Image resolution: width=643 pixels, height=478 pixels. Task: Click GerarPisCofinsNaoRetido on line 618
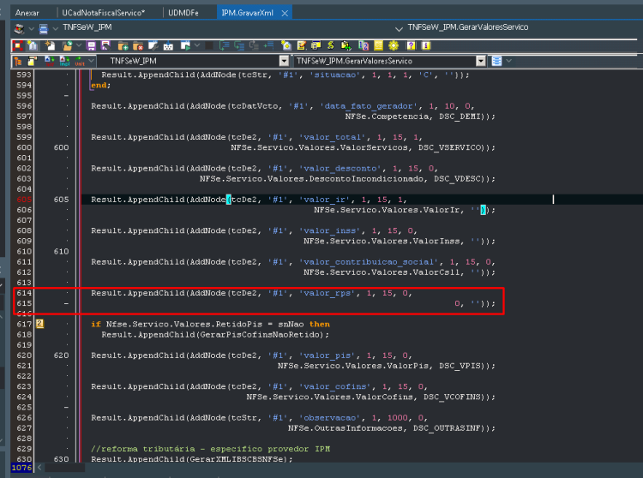261,335
